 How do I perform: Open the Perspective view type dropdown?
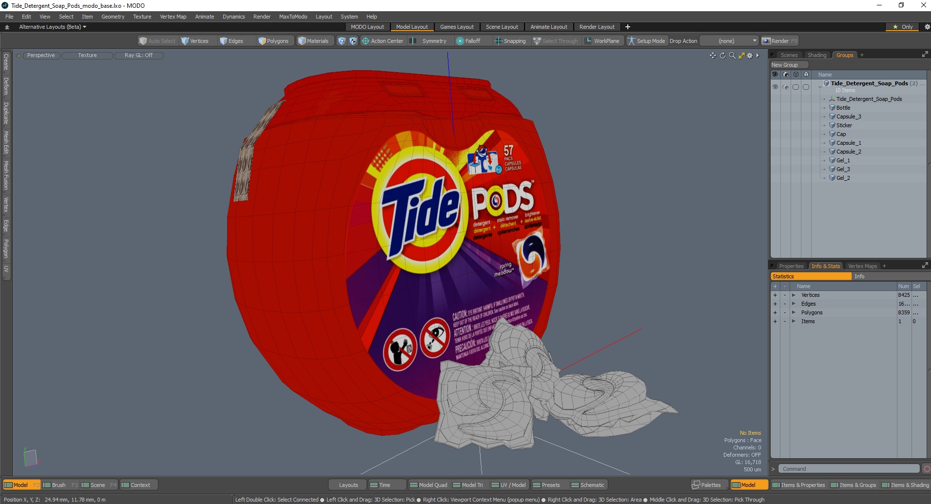coord(41,56)
